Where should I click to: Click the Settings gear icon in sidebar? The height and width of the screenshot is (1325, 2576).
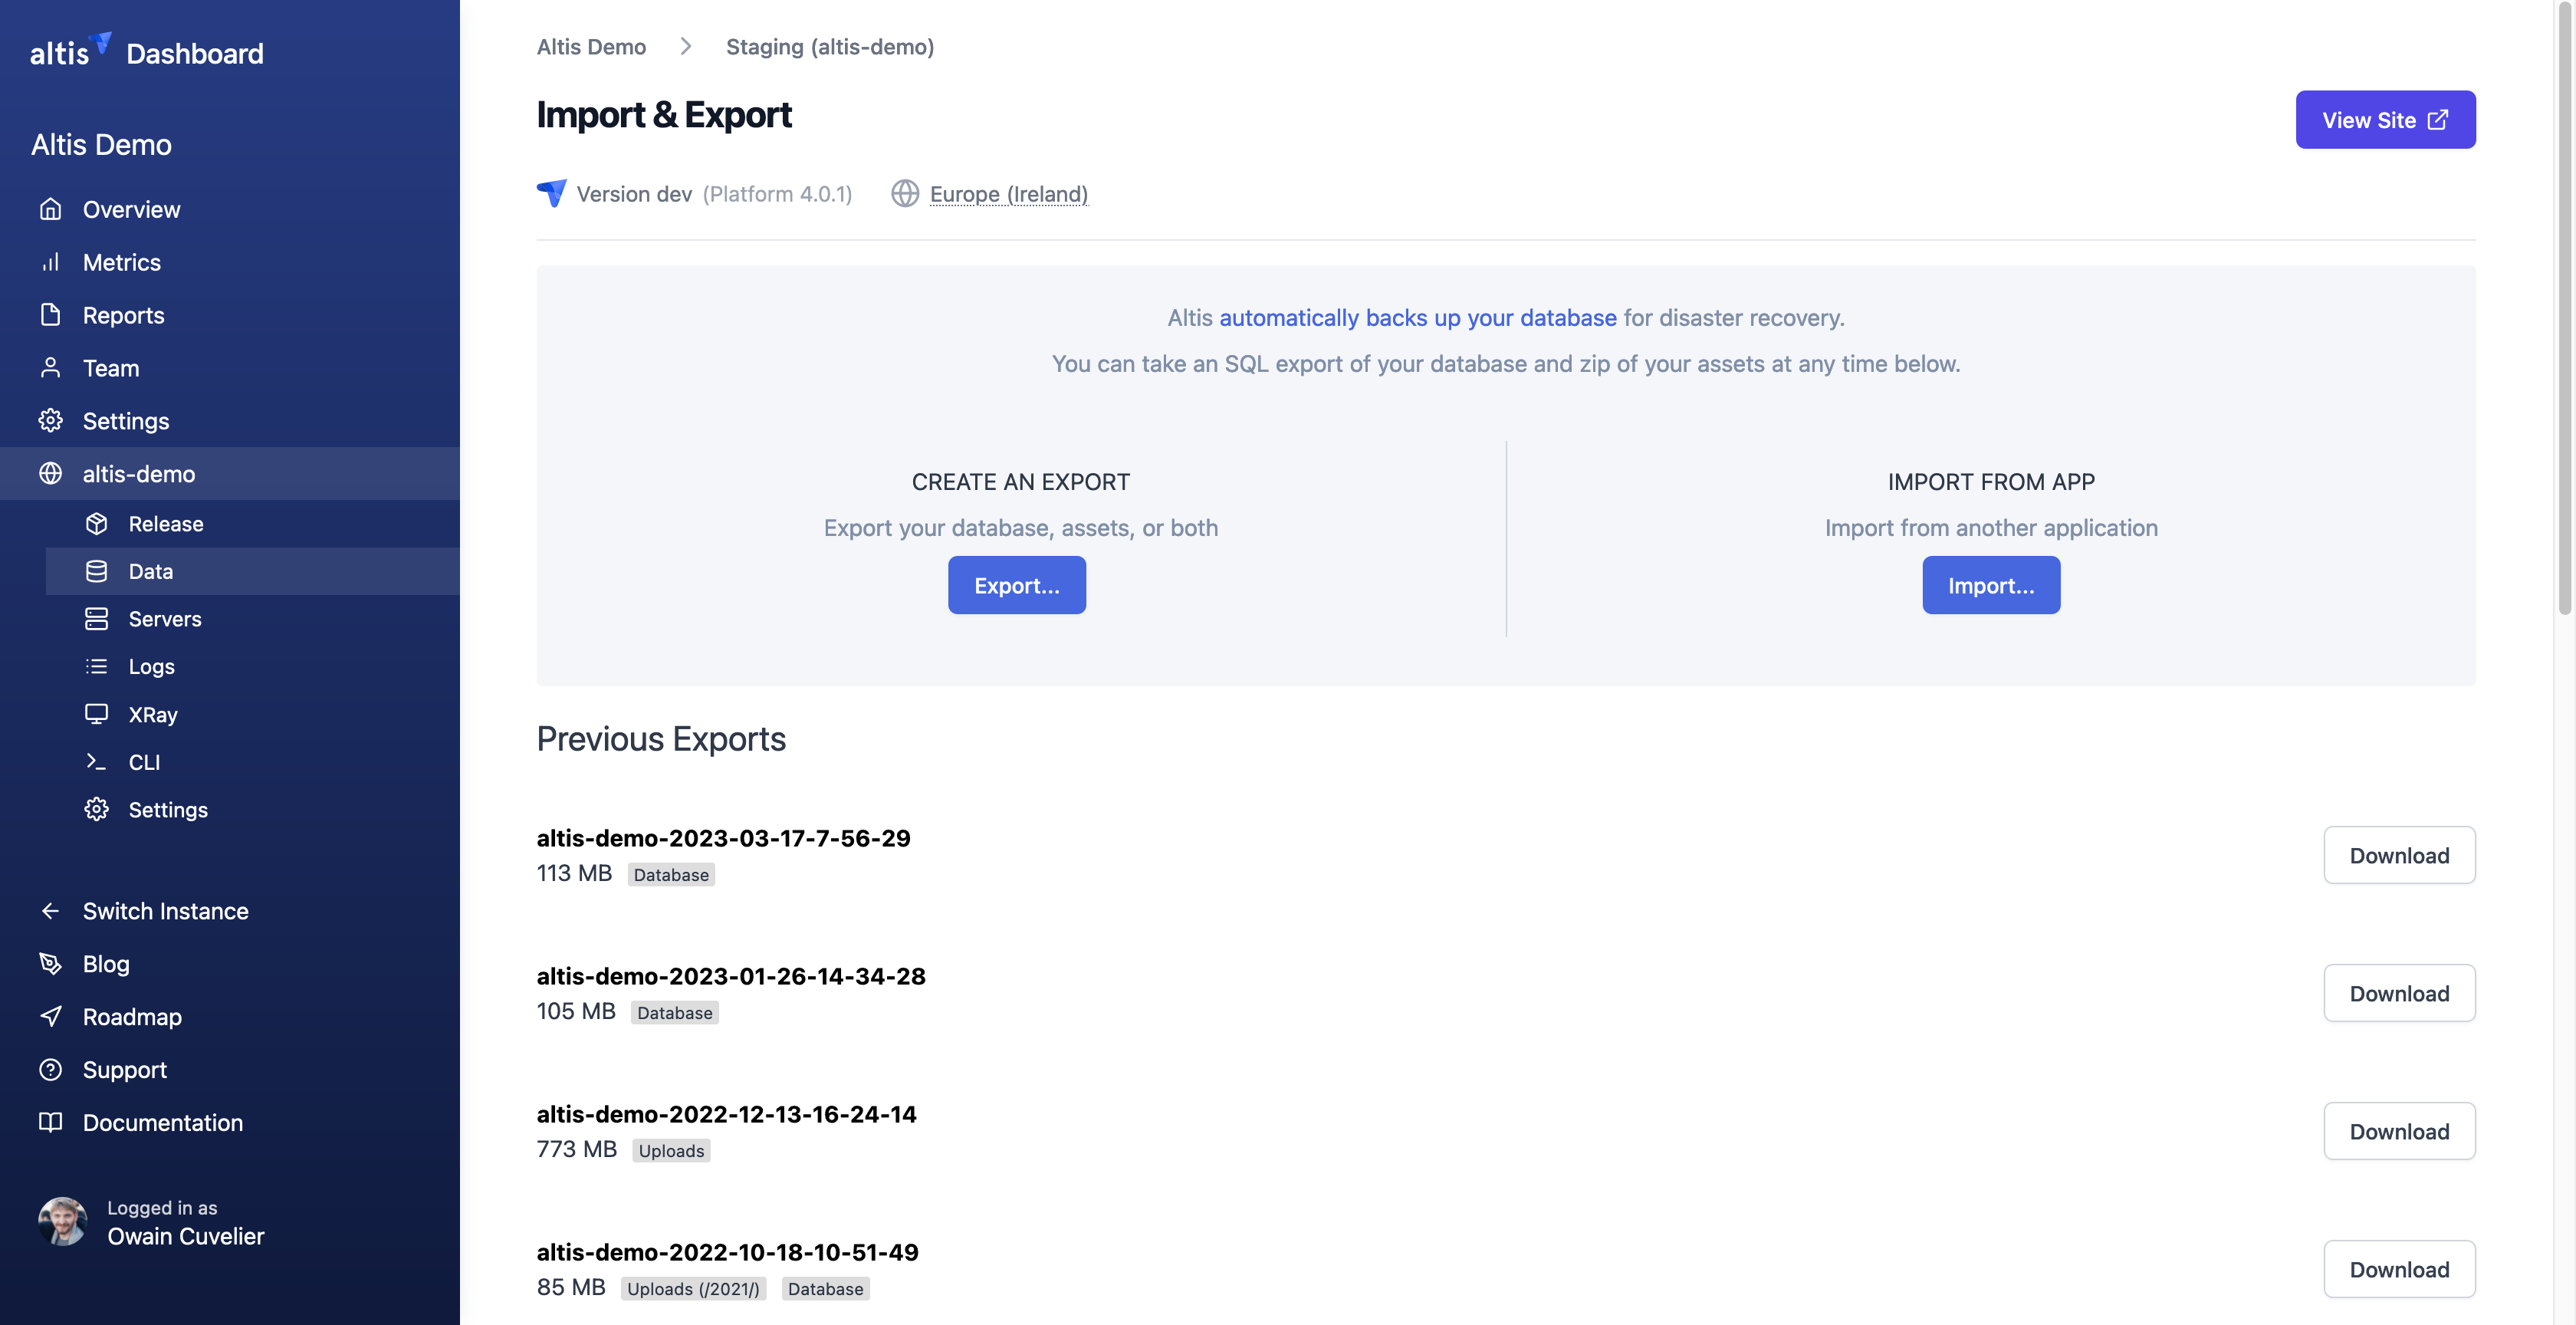pos(51,421)
